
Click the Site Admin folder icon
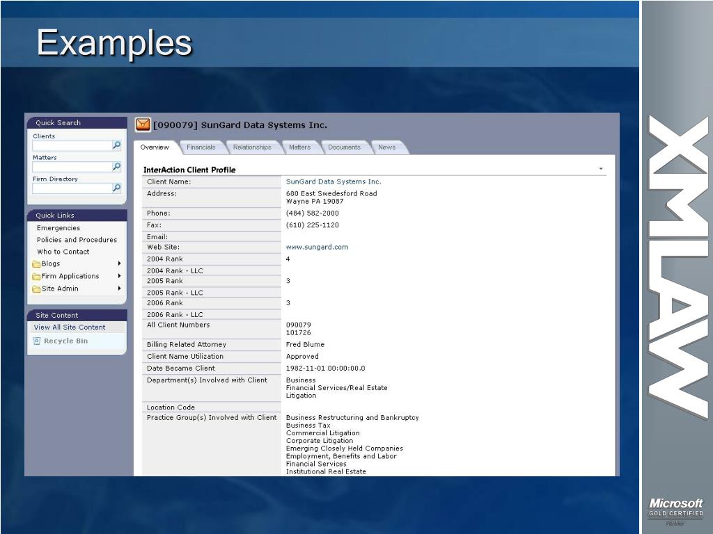click(36, 289)
